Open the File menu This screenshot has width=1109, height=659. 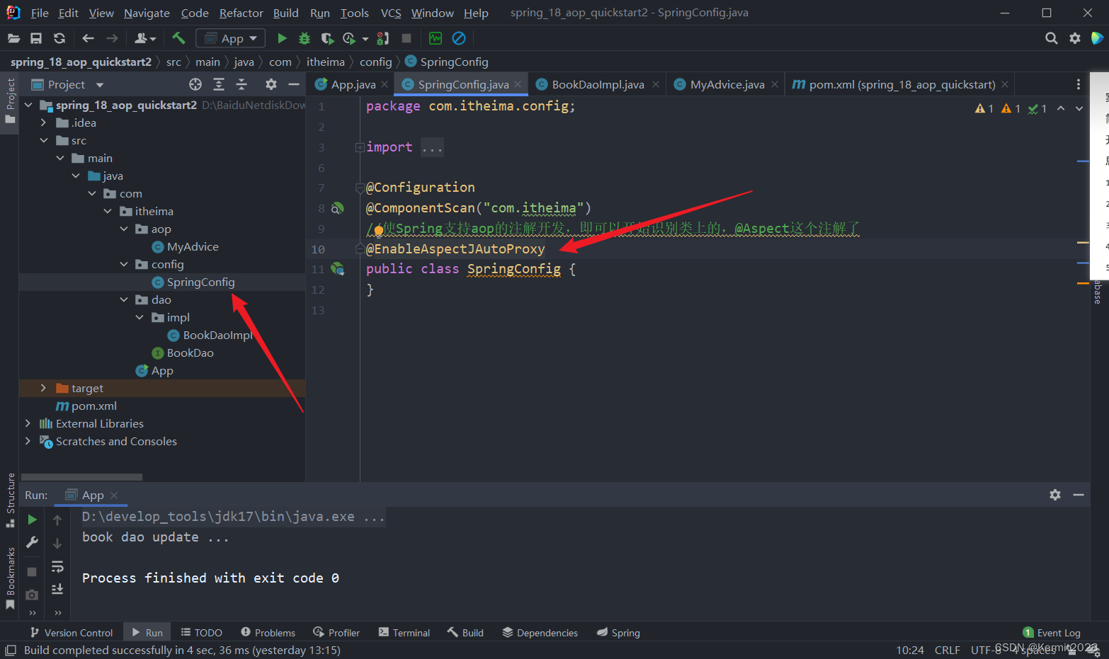coord(40,13)
